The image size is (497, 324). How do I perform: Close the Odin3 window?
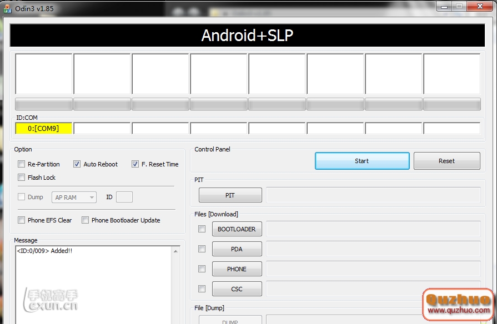pyautogui.click(x=480, y=6)
